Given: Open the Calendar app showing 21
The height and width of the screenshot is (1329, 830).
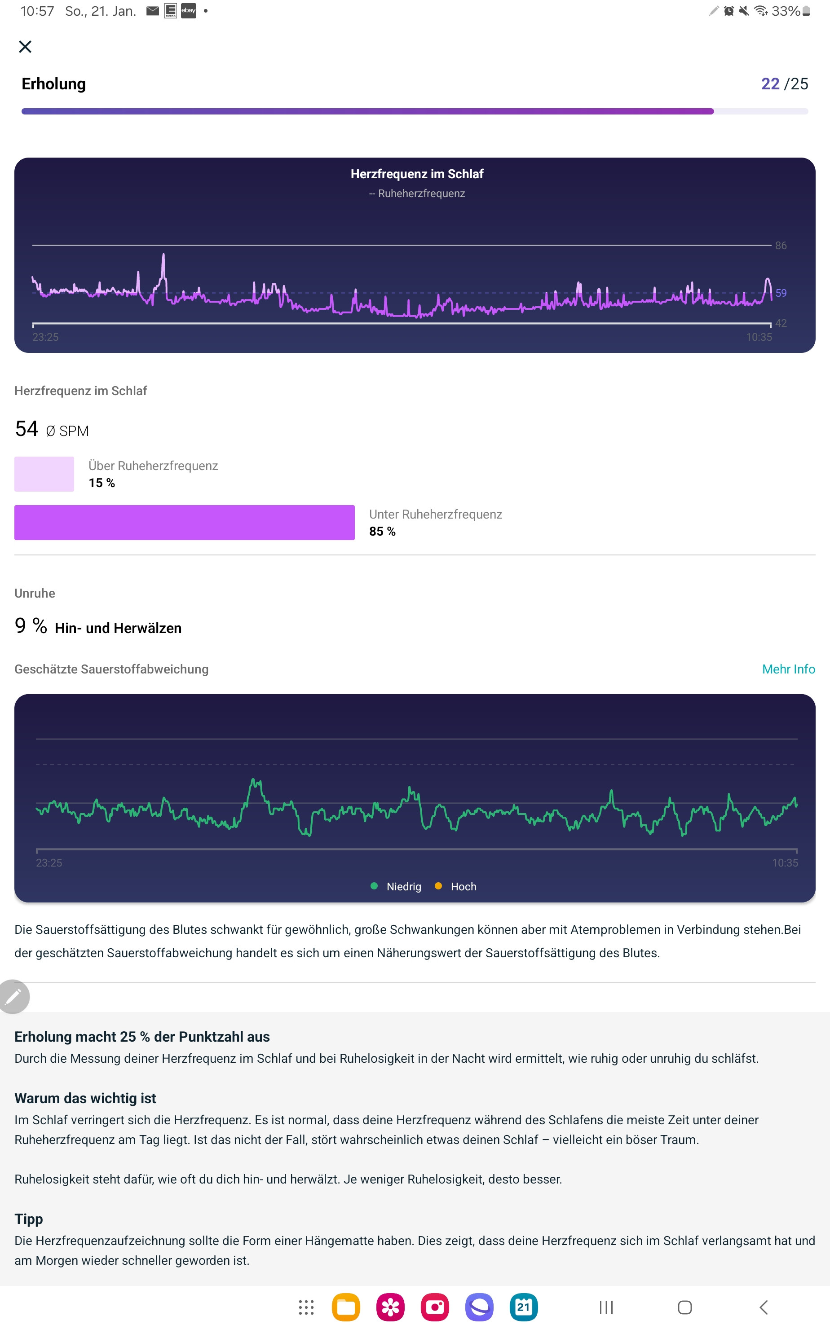Looking at the screenshot, I should pyautogui.click(x=524, y=1307).
